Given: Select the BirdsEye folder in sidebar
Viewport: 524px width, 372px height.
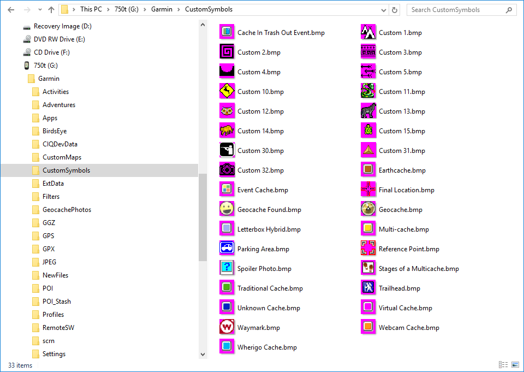Looking at the screenshot, I should 54,131.
